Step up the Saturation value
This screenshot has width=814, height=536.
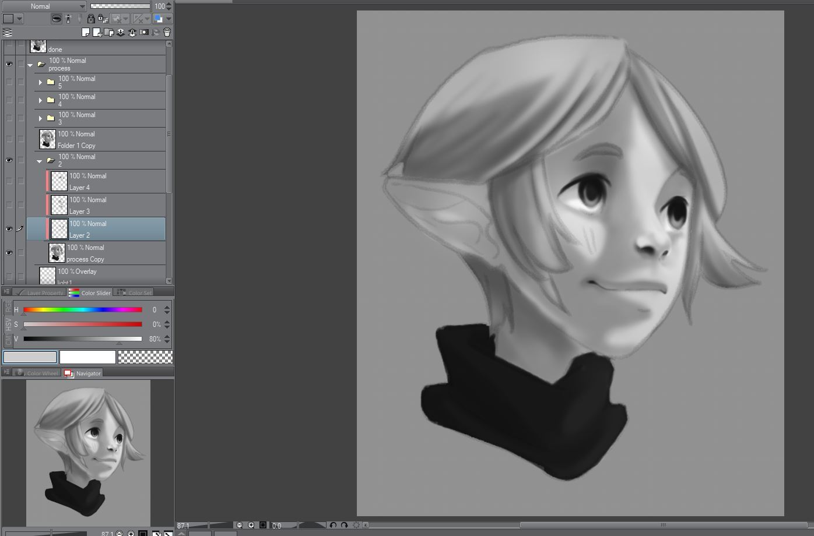click(x=167, y=322)
